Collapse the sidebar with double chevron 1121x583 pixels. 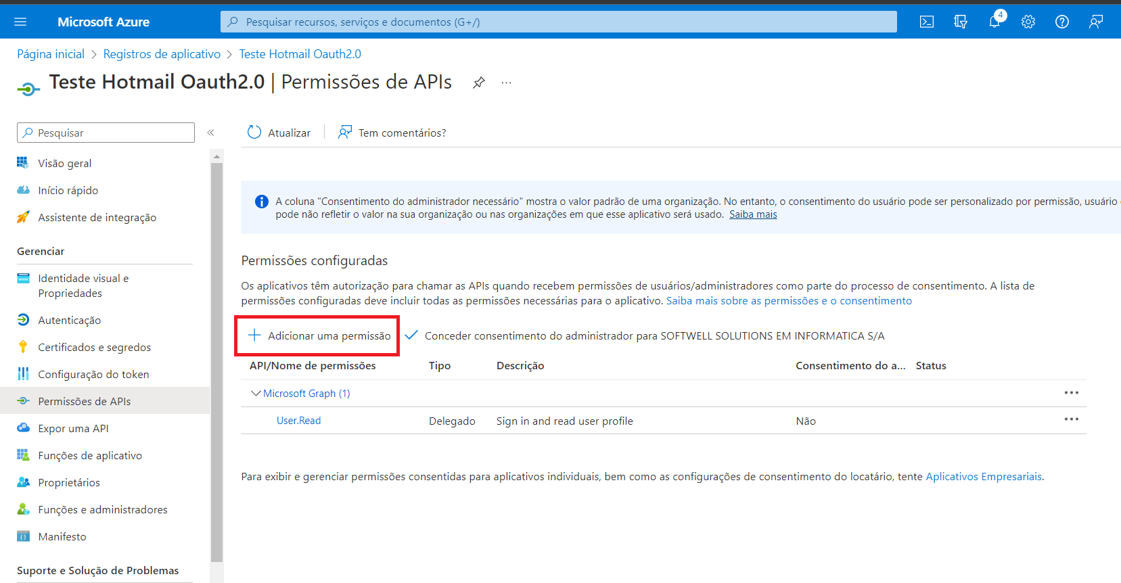tap(210, 133)
